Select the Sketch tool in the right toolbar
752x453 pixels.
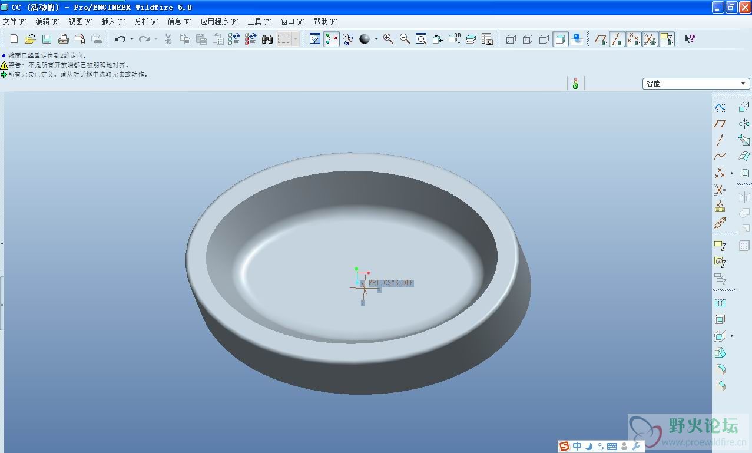click(x=720, y=107)
